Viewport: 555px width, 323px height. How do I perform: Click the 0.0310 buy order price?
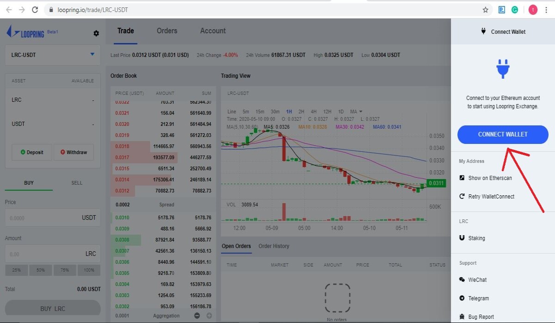[x=122, y=217]
